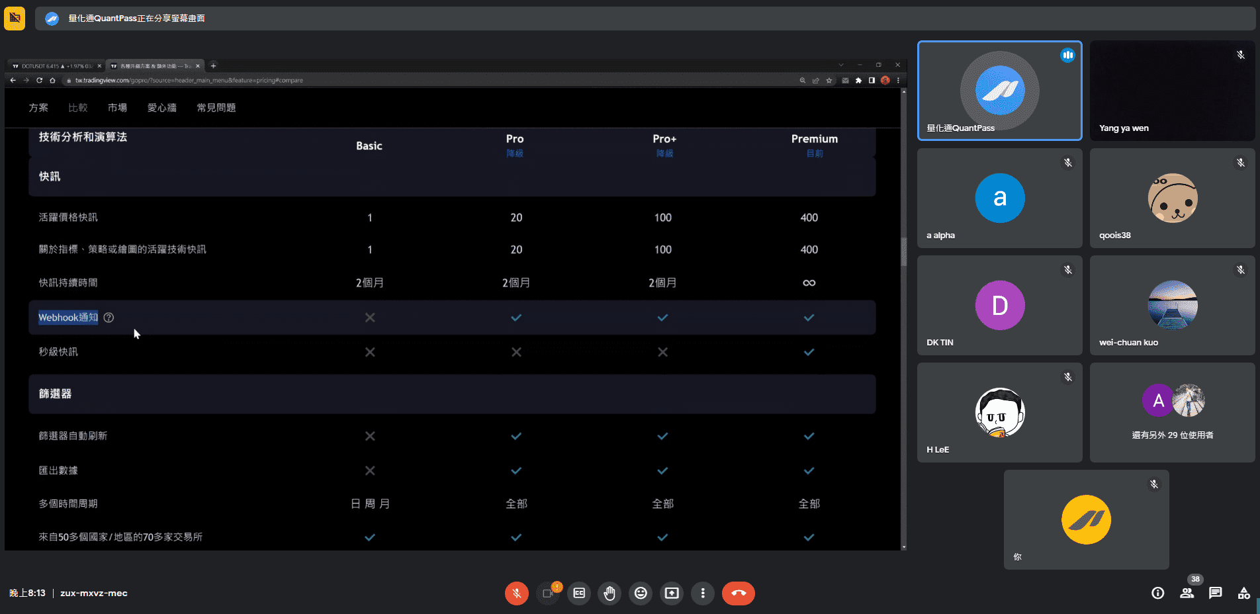The height and width of the screenshot is (614, 1260).
Task: Open the activities panel icon
Action: [x=1244, y=593]
